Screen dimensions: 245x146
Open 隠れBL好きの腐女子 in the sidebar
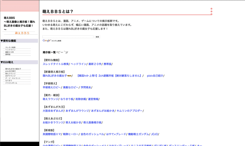tap(13, 69)
